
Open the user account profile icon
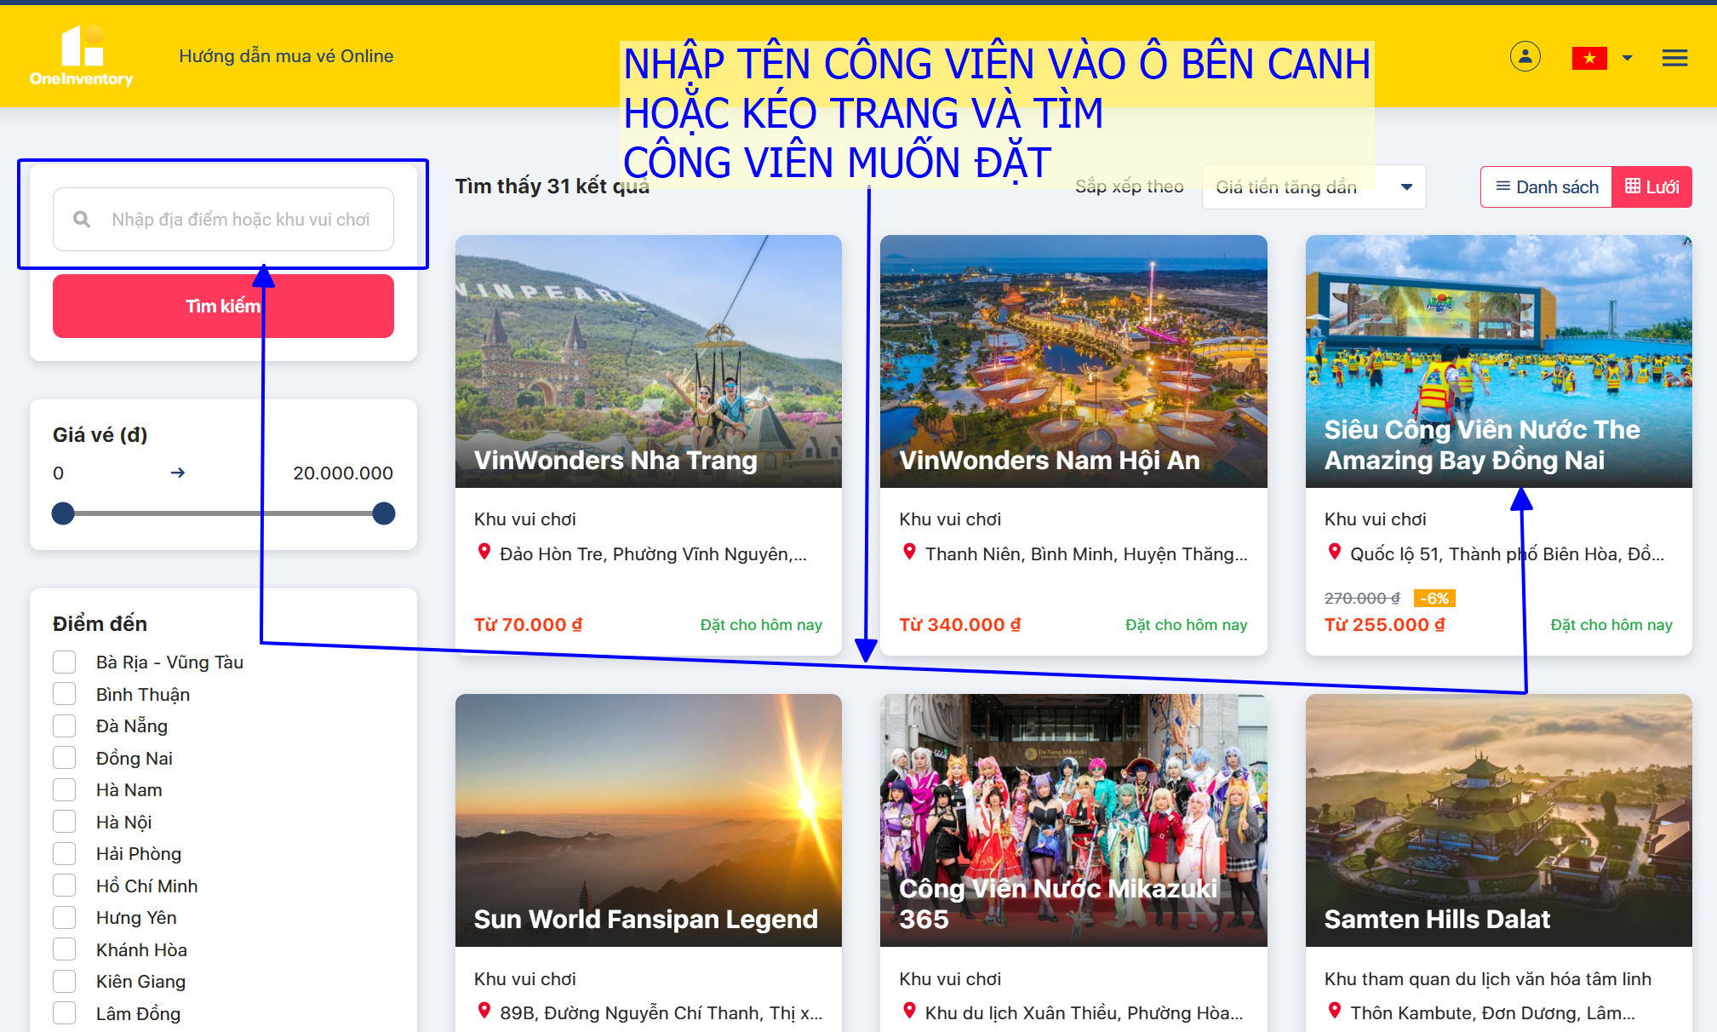(1525, 57)
